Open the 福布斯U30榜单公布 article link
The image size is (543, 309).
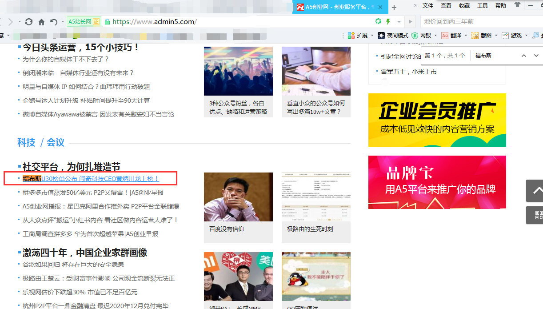[x=100, y=179]
